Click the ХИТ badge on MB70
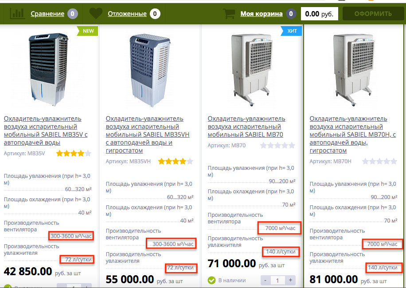This screenshot has height=288, width=406. [292, 31]
